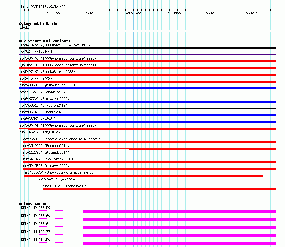Click the 93501300 ruler position marker
The height and width of the screenshot is (247, 285).
tap(133, 13)
